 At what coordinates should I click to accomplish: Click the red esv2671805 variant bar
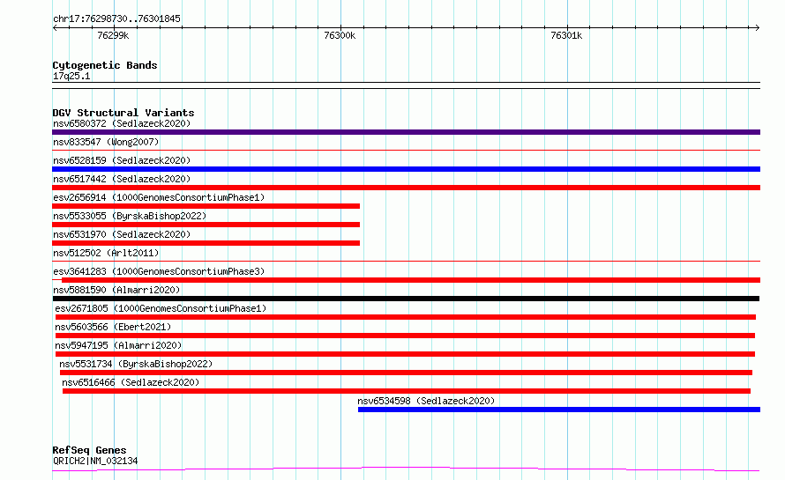coord(406,317)
